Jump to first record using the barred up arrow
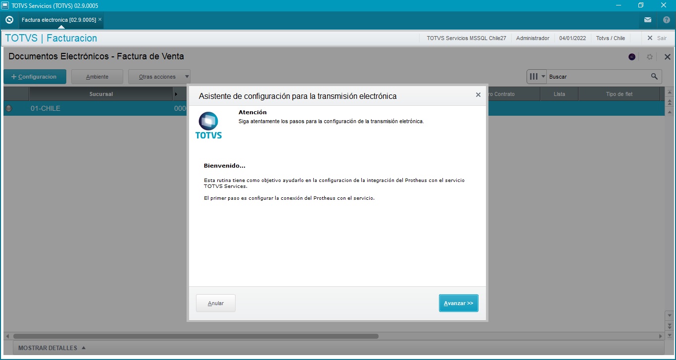 (x=670, y=92)
